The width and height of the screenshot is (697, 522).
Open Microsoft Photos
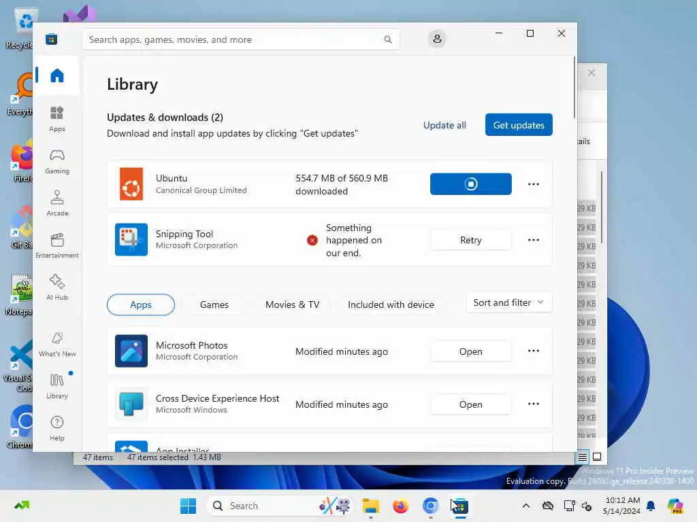pos(471,351)
